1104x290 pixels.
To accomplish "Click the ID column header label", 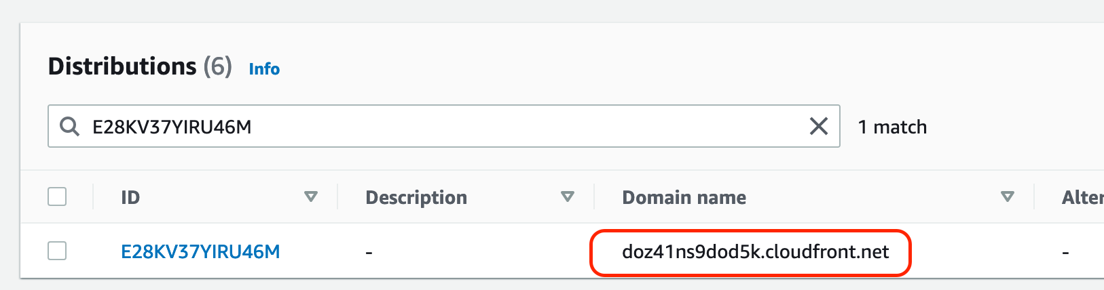I will point(130,198).
